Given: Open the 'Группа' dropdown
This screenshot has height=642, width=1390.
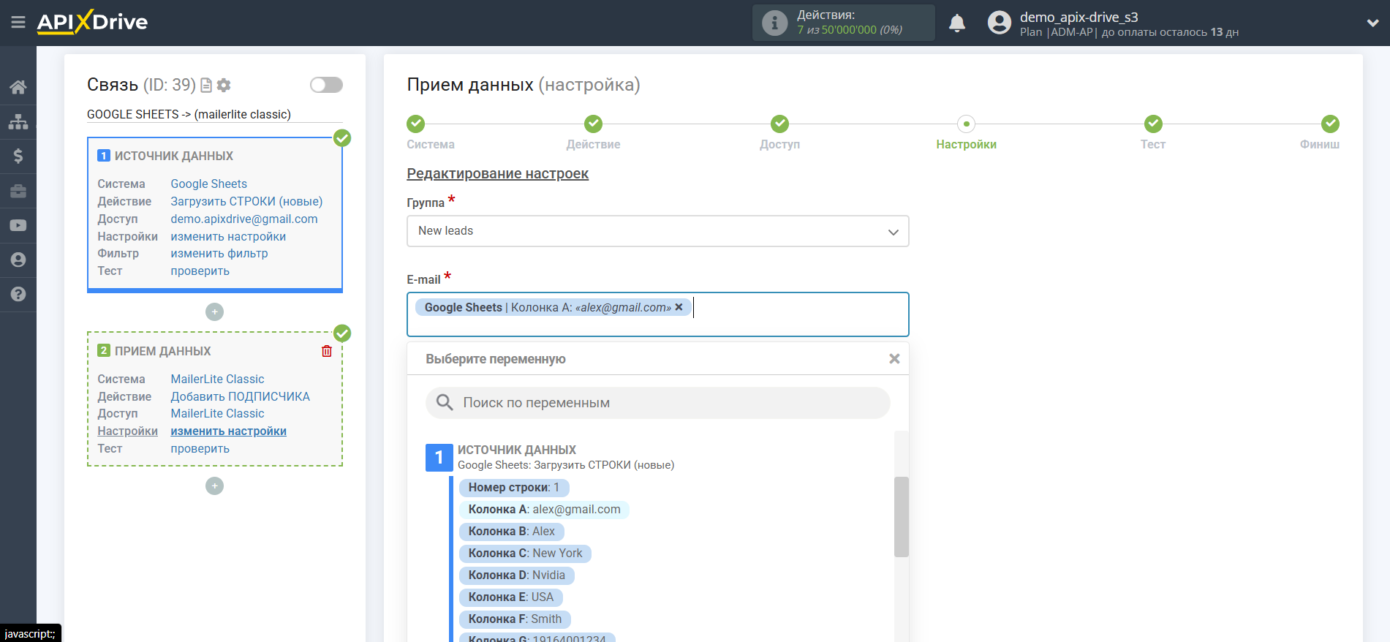Looking at the screenshot, I should (657, 231).
